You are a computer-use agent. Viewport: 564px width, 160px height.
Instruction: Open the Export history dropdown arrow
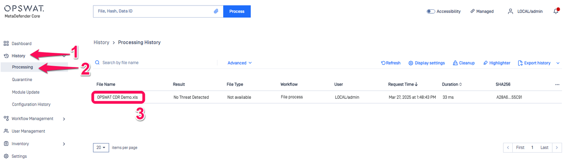click(558, 63)
